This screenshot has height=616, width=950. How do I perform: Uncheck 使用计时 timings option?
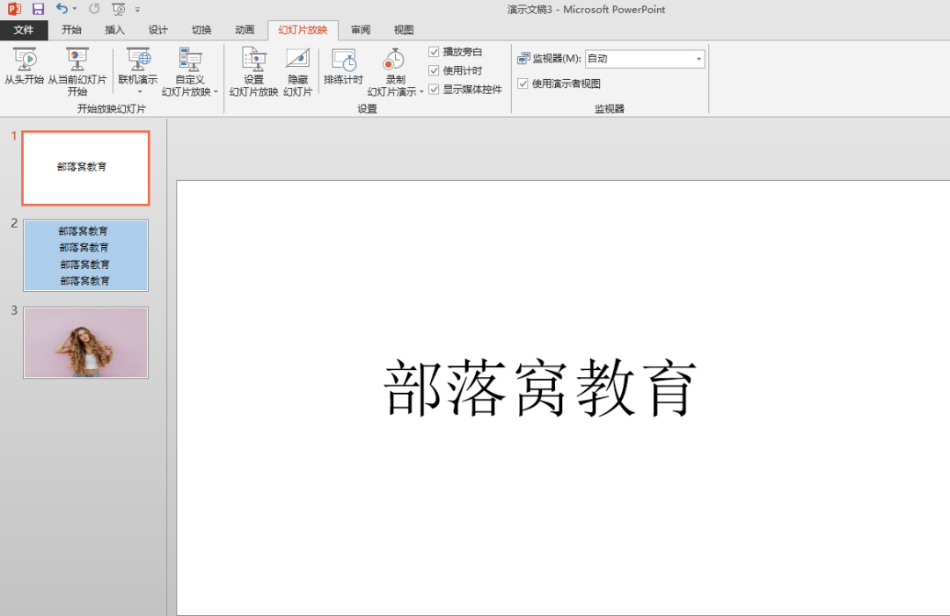[x=434, y=70]
